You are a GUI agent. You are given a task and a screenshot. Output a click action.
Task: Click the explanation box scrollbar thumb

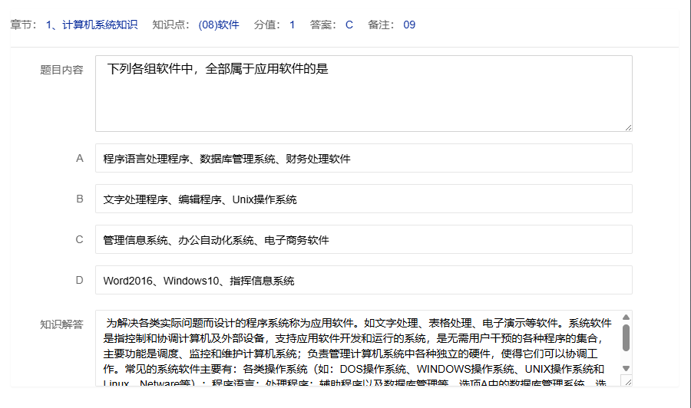627,337
